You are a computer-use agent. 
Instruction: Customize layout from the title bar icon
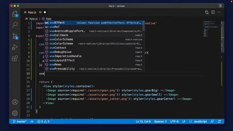point(220,6)
